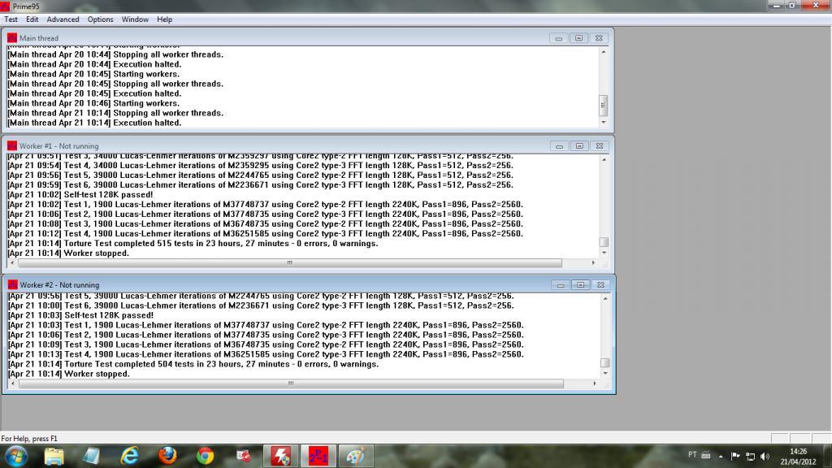Minimize the Worker #2 child window

pyautogui.click(x=561, y=285)
